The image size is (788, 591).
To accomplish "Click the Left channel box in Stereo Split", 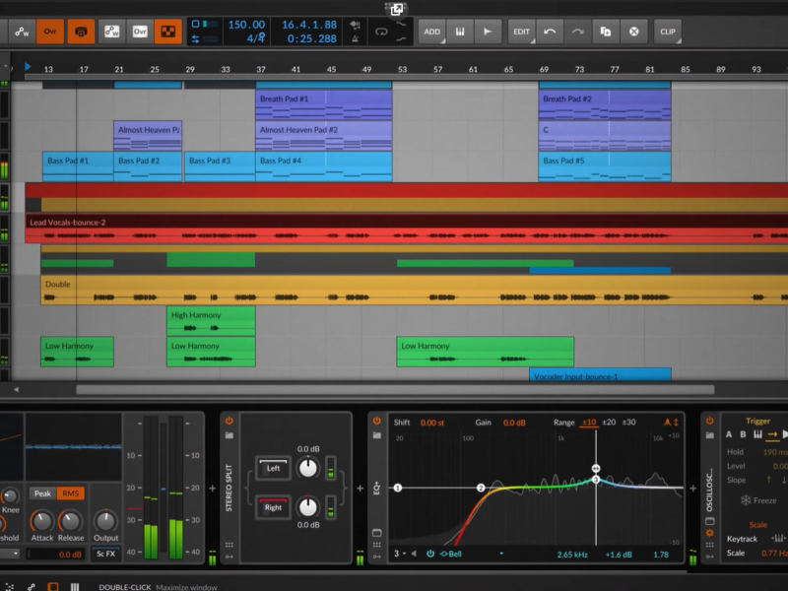I will (x=274, y=469).
